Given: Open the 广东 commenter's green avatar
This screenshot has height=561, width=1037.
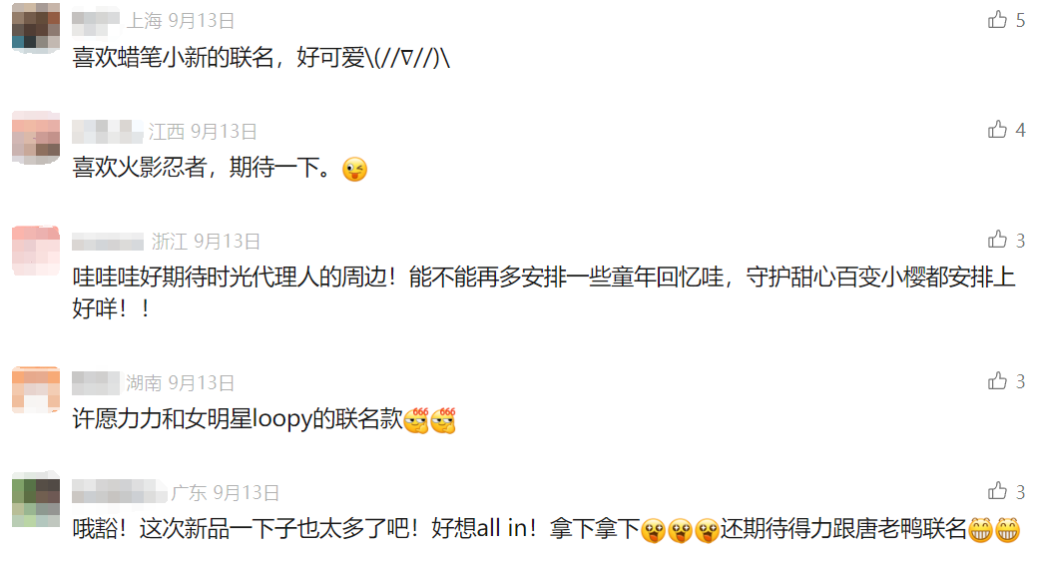Looking at the screenshot, I should [x=36, y=499].
